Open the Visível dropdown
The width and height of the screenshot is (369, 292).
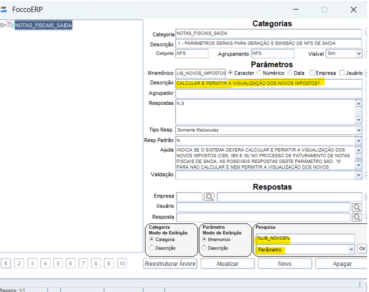(x=359, y=54)
